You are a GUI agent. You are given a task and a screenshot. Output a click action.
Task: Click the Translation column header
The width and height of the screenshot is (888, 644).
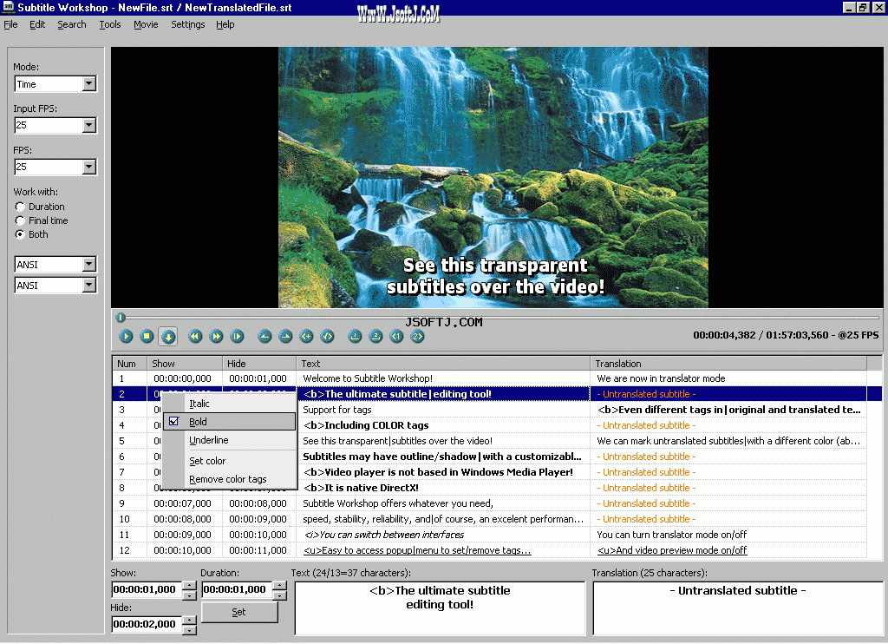pos(728,364)
